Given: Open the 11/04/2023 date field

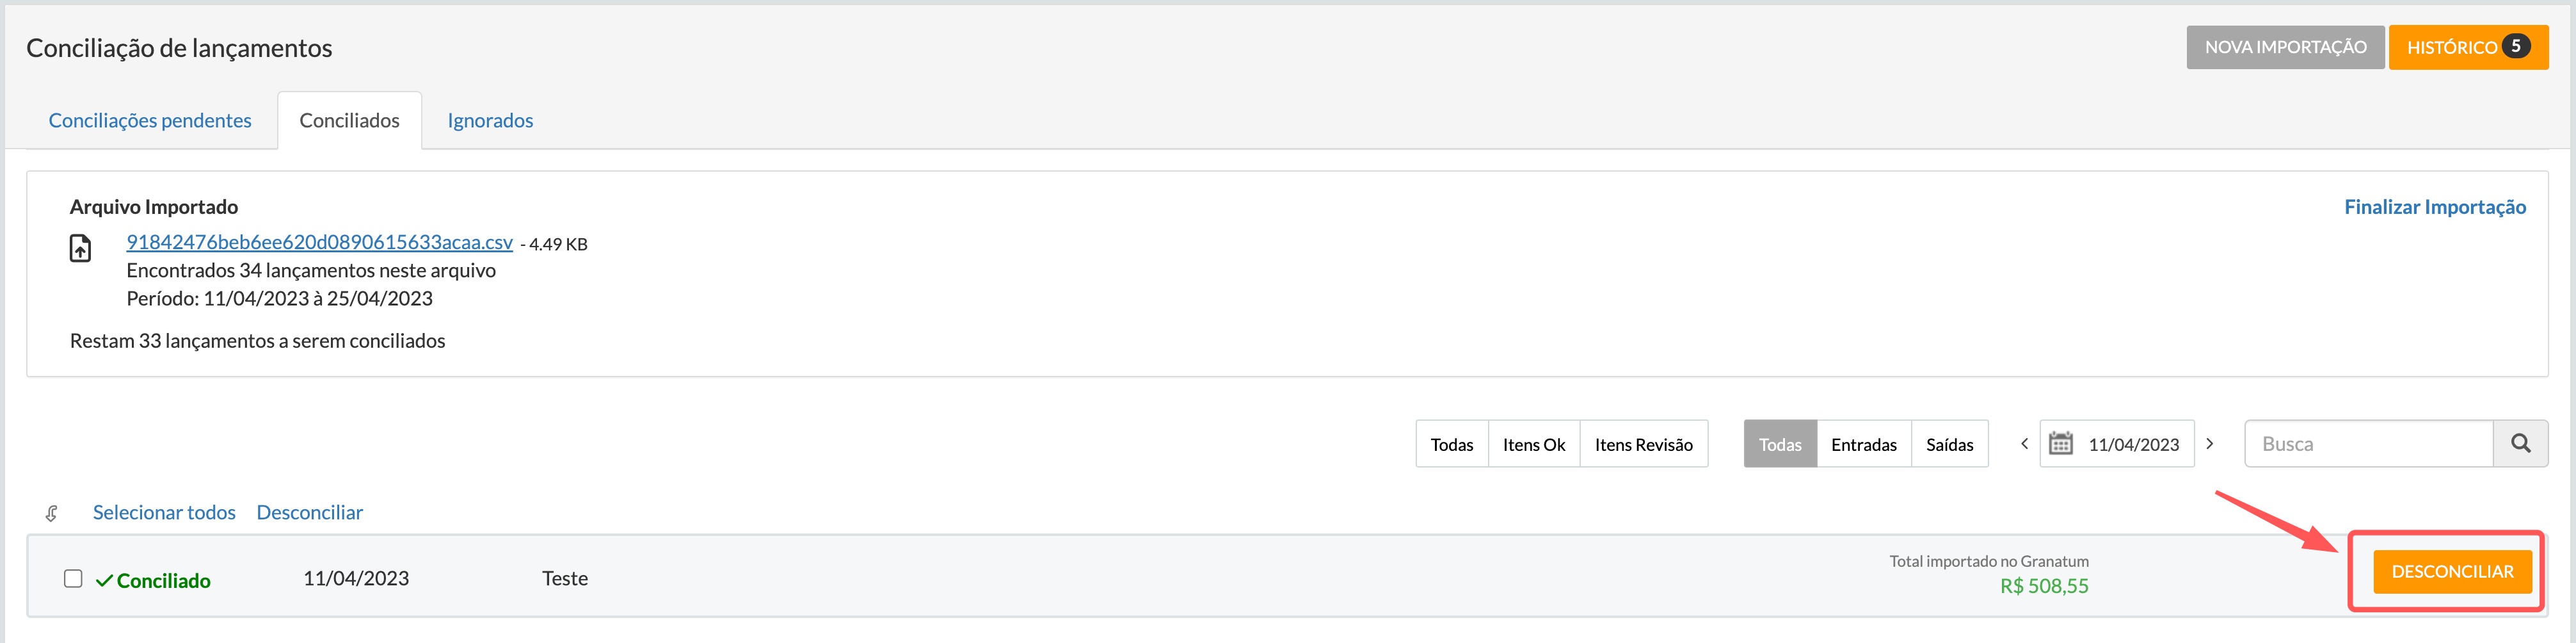Looking at the screenshot, I should coord(2117,444).
